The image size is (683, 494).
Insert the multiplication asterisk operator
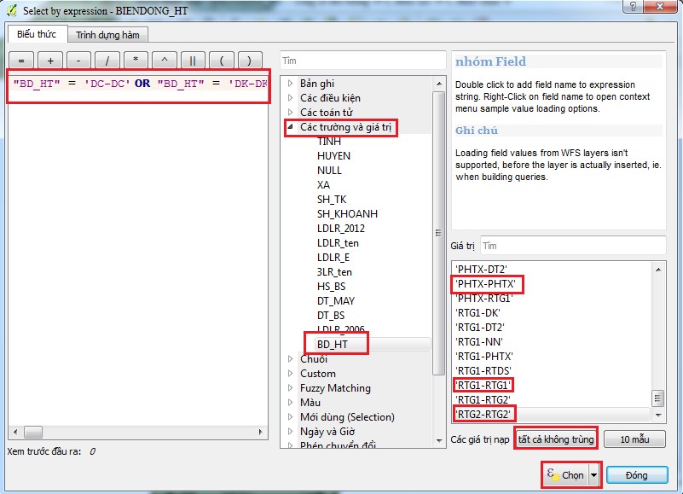136,61
